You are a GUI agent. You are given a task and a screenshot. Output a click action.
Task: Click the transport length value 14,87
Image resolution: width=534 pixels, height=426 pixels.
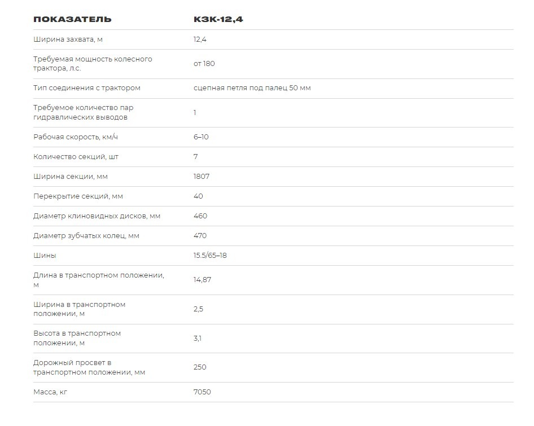click(202, 280)
